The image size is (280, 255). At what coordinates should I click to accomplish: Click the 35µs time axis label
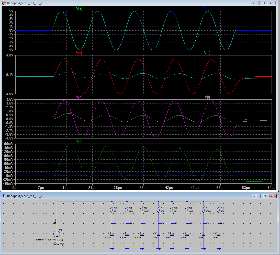tap(143, 187)
